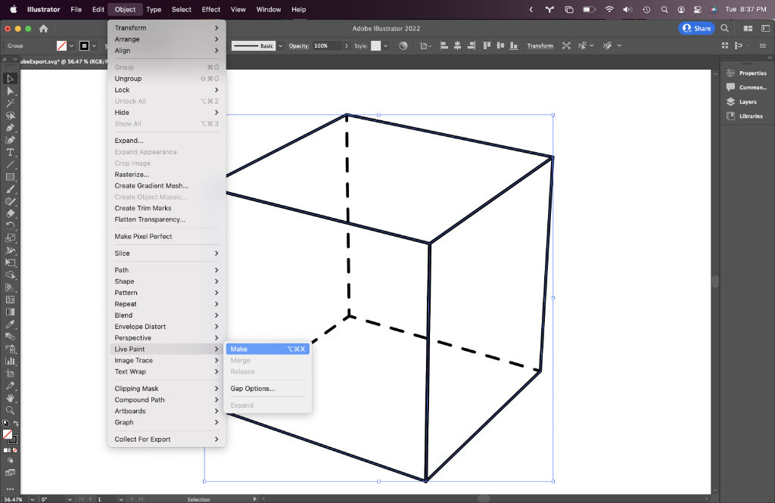Open macOS Wi-Fi status menu
775x503 pixels.
pos(609,10)
